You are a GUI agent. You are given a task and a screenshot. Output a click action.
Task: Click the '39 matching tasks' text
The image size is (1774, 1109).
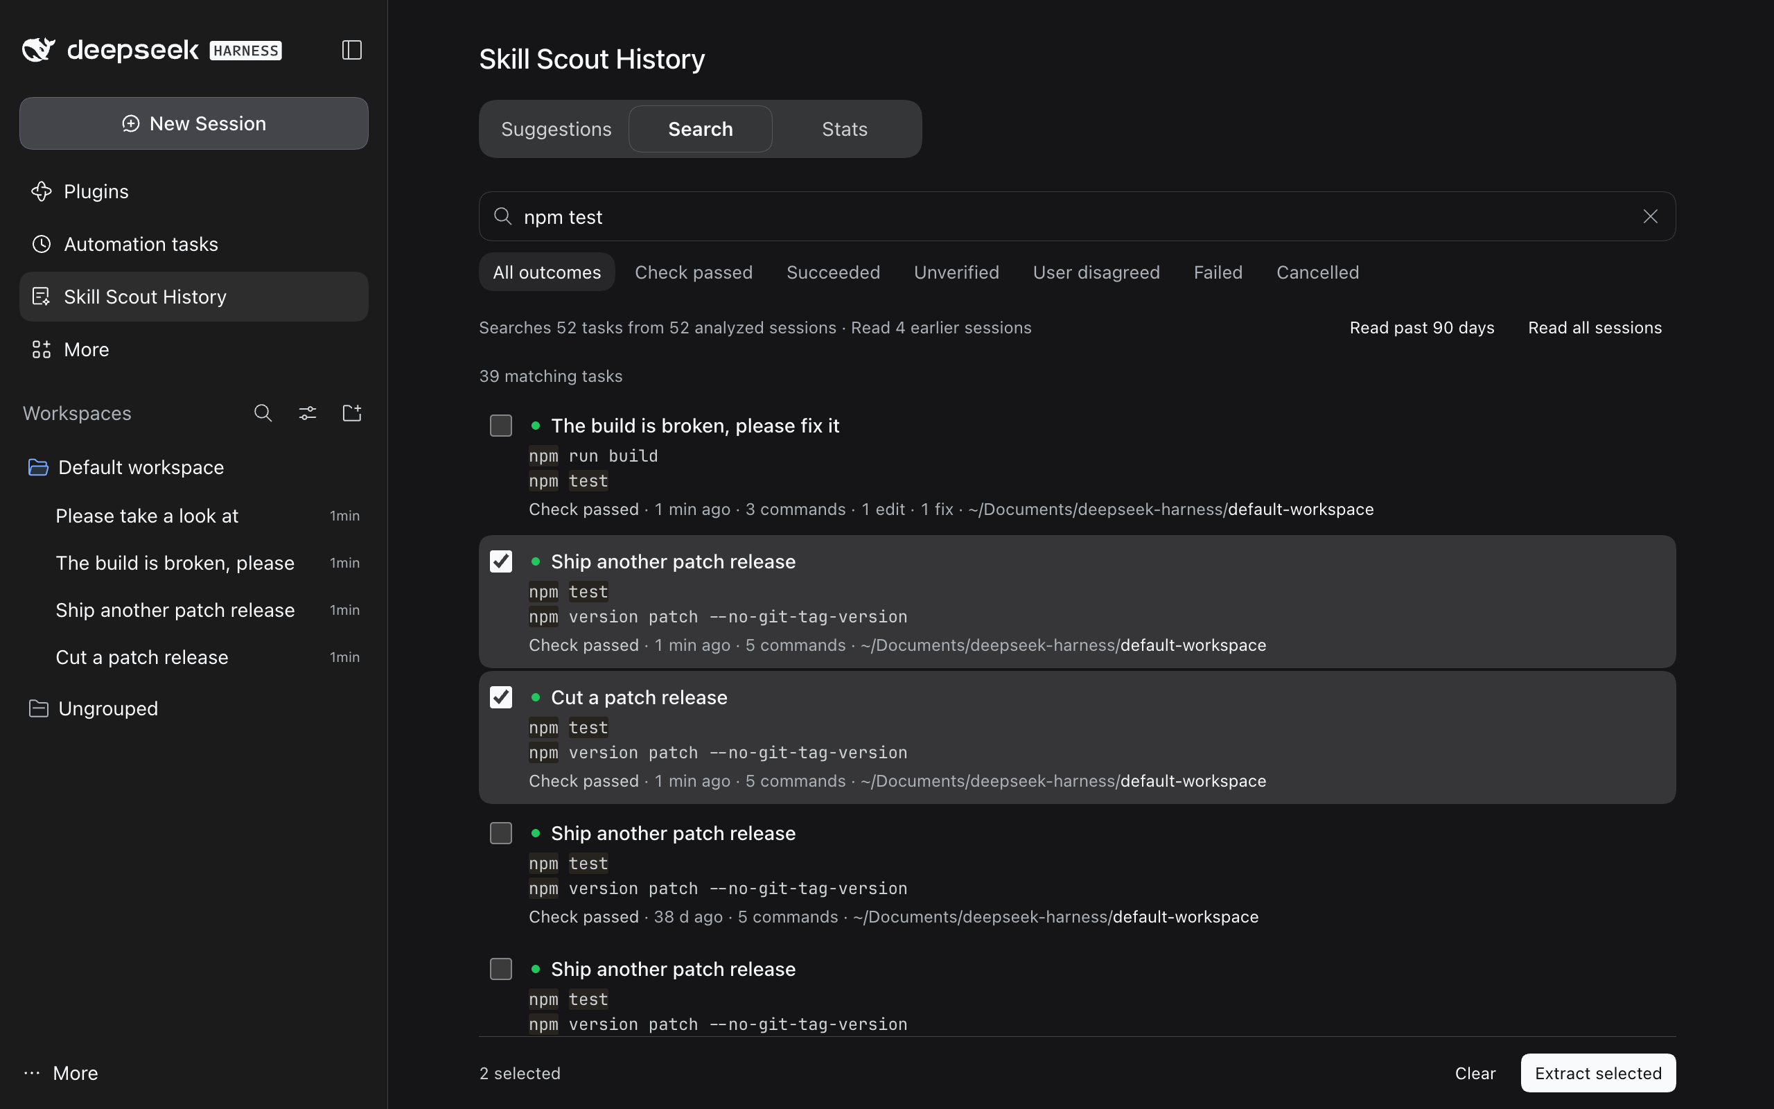tap(550, 376)
